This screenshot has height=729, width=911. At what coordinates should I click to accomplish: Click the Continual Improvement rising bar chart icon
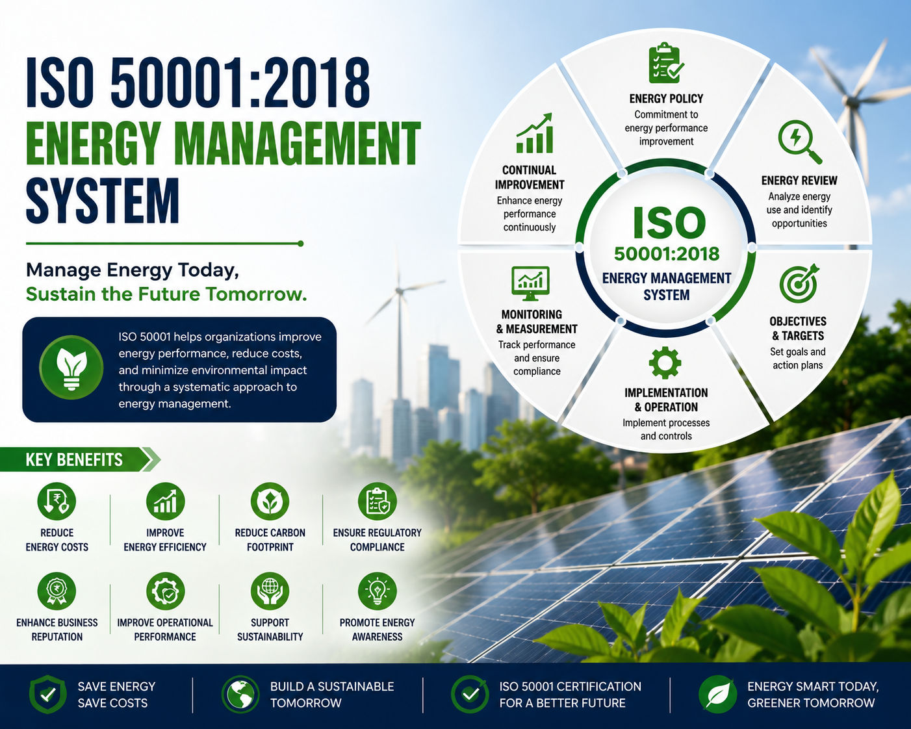[x=534, y=133]
